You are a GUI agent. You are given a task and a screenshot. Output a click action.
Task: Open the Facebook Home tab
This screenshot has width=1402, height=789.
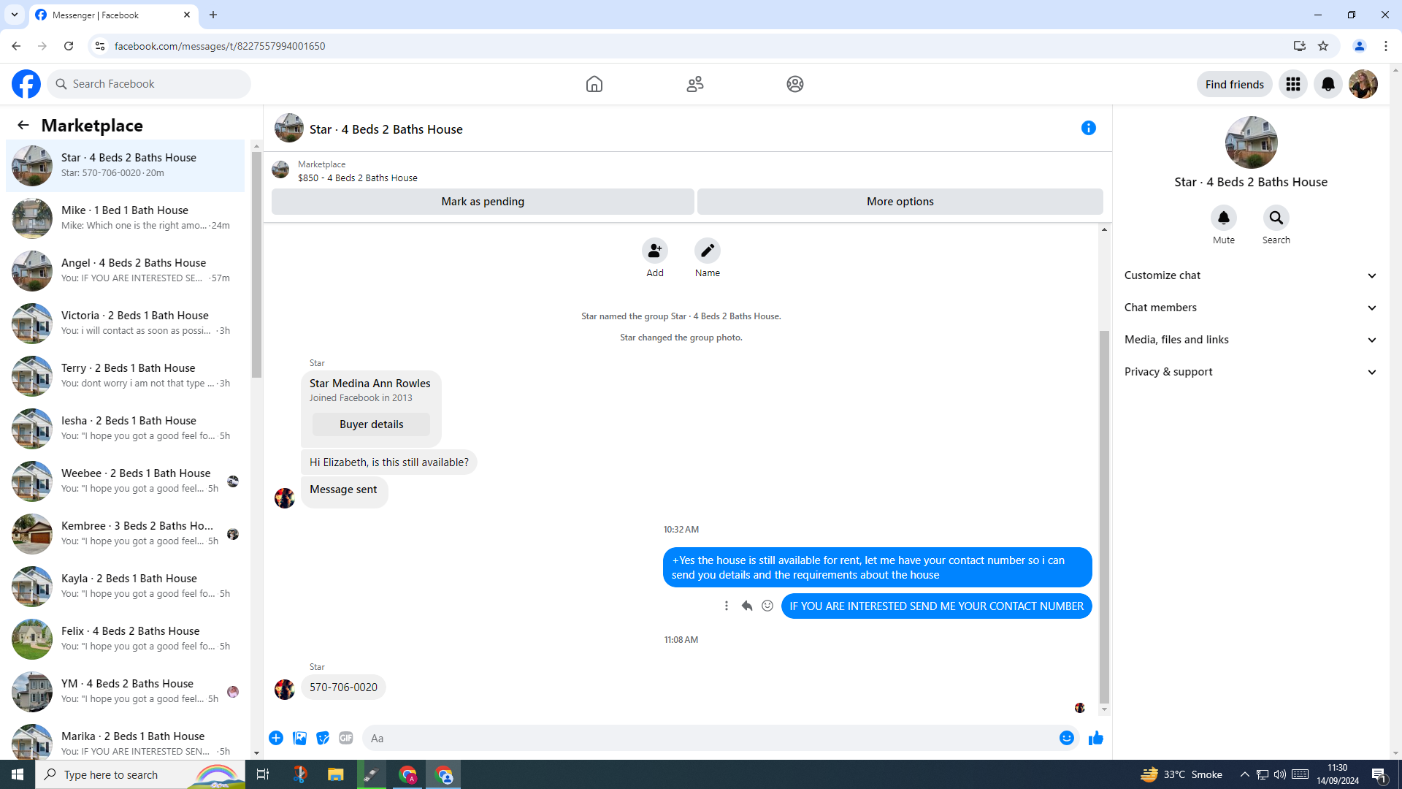pyautogui.click(x=594, y=84)
